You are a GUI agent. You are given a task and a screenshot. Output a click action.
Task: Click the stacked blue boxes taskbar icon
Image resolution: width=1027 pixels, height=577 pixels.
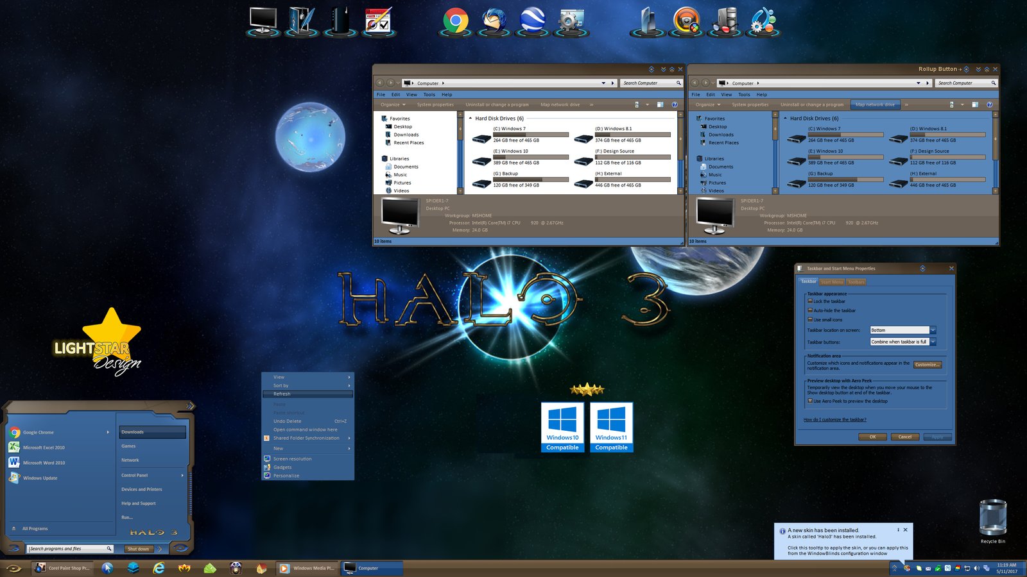(x=133, y=568)
